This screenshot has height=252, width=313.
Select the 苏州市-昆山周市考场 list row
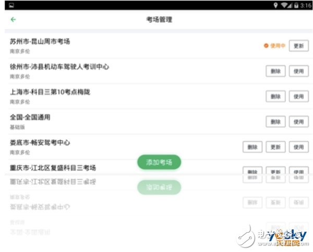(104, 45)
